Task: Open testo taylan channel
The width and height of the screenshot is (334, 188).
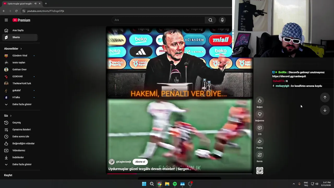Action: point(20,62)
